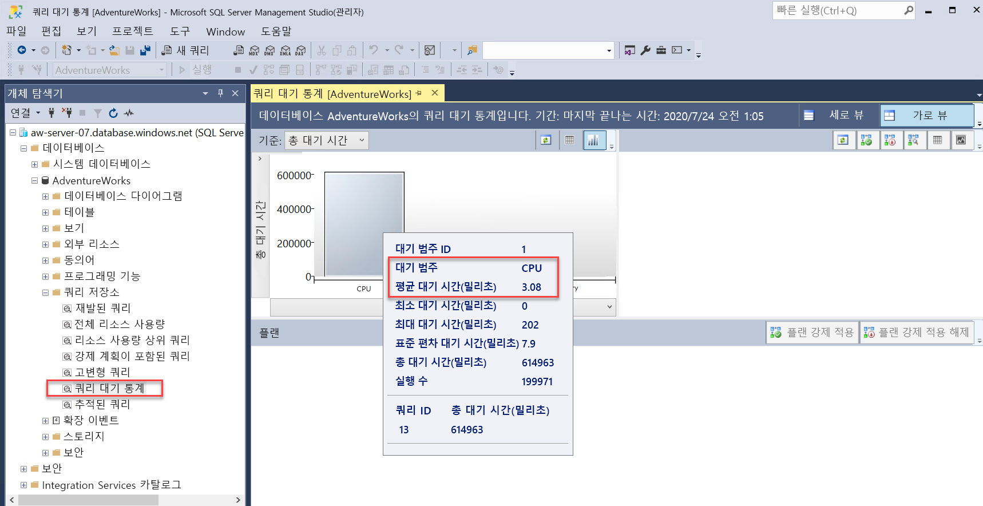Click the XMLA query icon

pyautogui.click(x=285, y=50)
